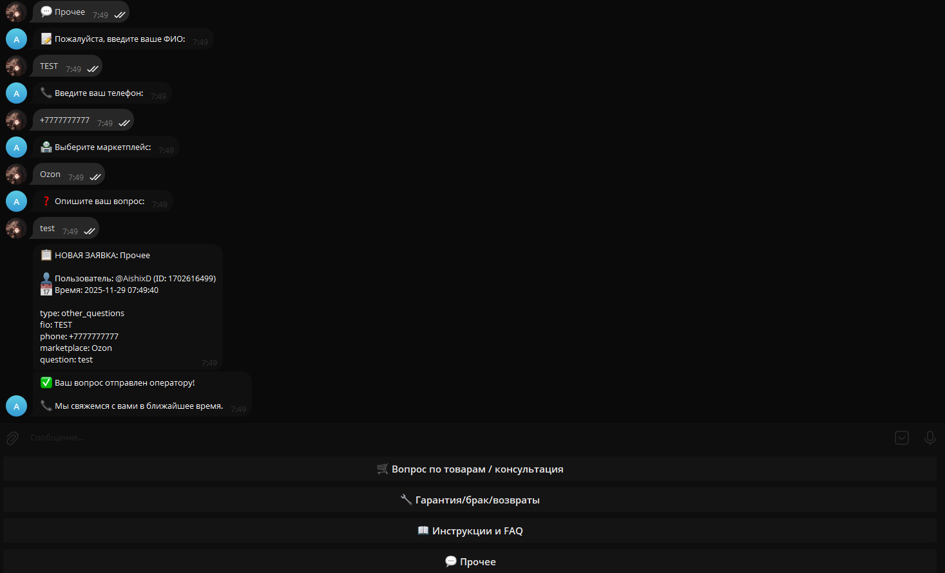Click the bot avatar beside the final confirmation

[16, 406]
